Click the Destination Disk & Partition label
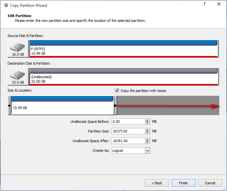The width and height of the screenshot is (227, 191). (29, 63)
